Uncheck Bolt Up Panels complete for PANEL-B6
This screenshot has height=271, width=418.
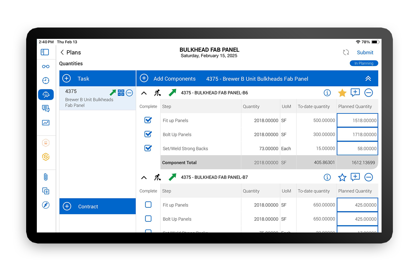tap(148, 134)
